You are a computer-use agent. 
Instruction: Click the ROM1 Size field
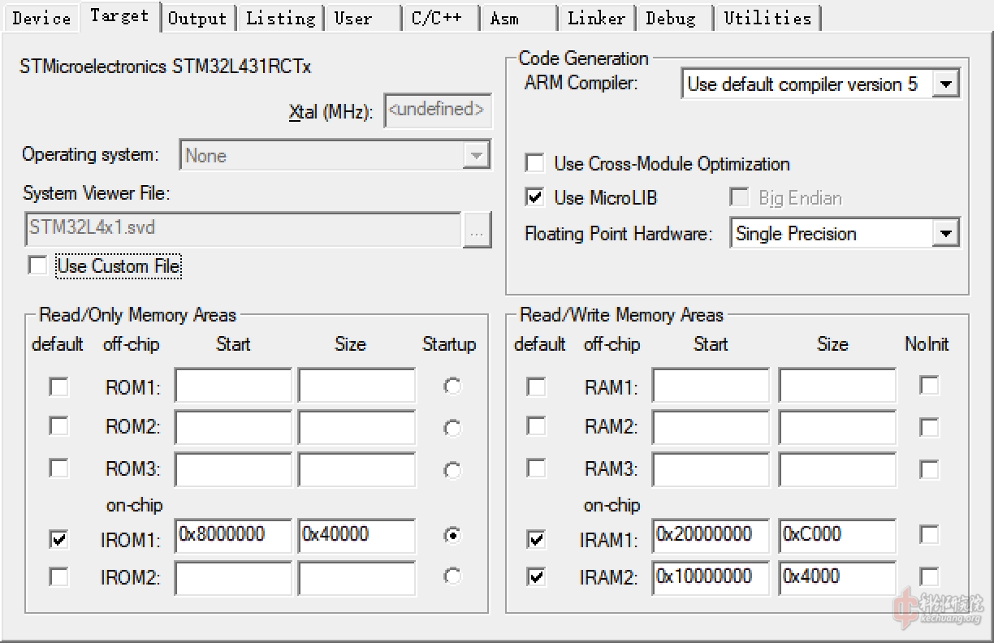(357, 386)
